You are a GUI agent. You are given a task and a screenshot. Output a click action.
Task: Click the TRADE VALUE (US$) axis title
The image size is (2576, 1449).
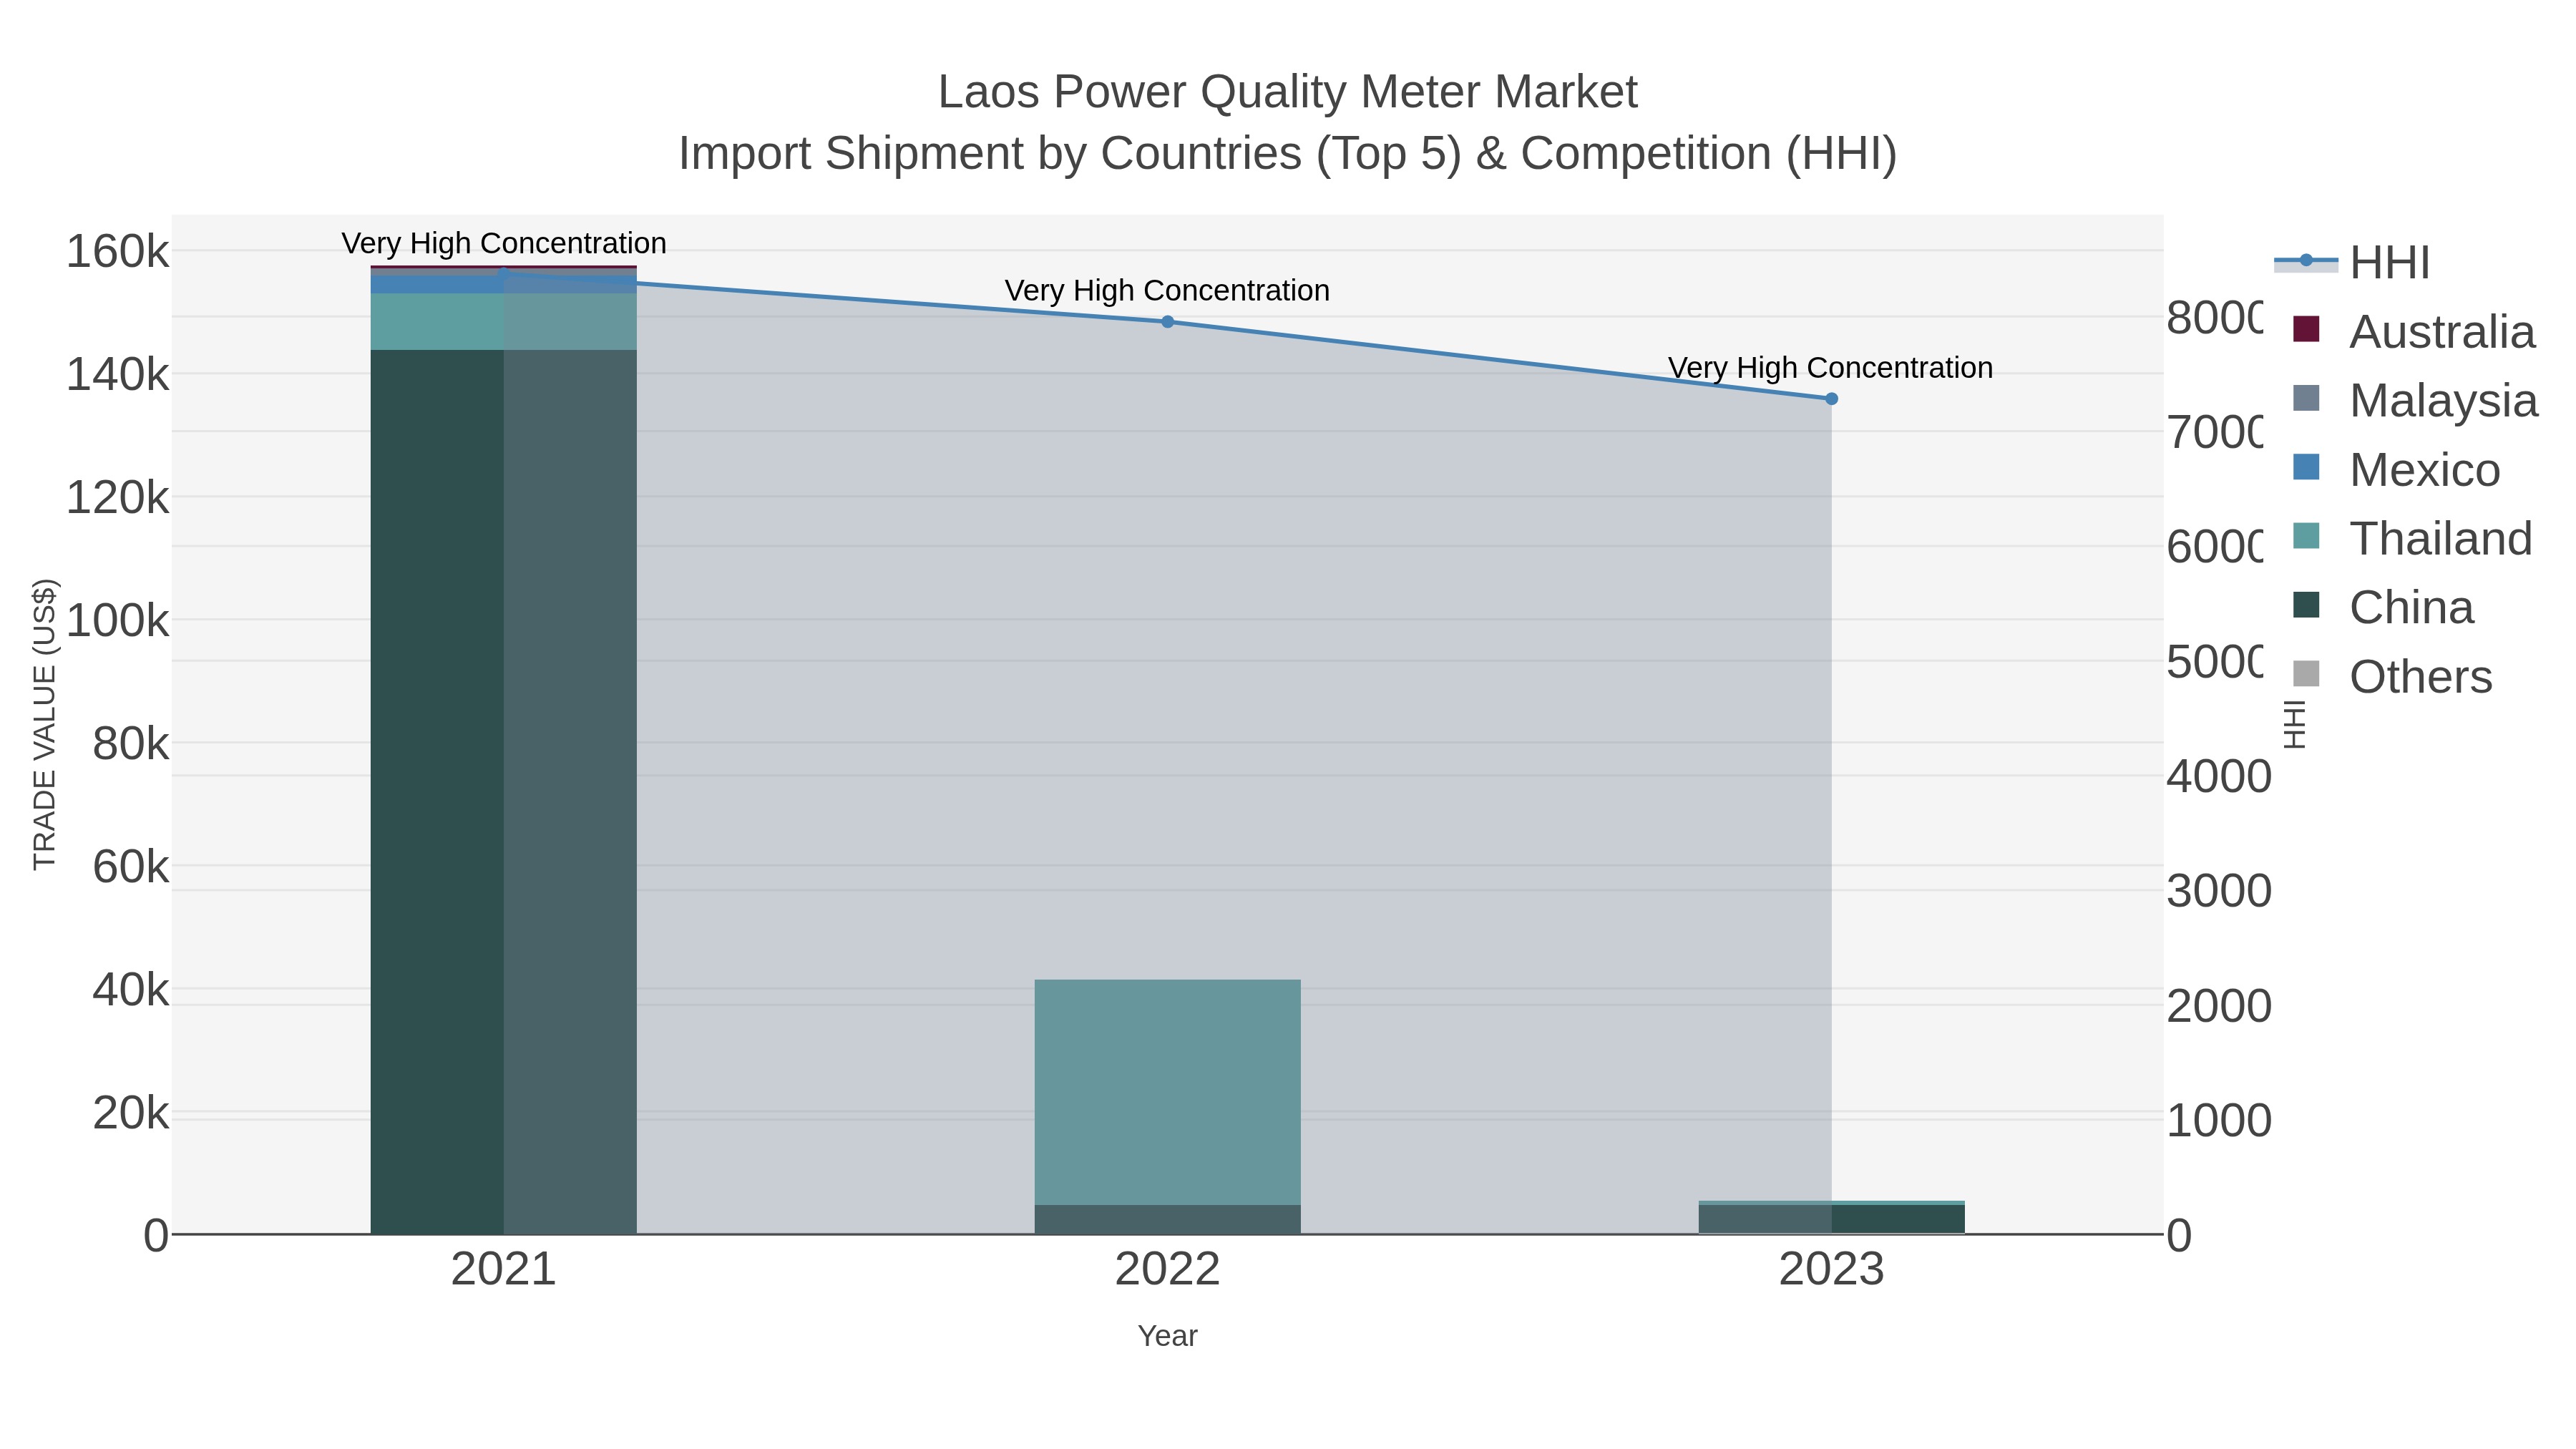[45, 724]
